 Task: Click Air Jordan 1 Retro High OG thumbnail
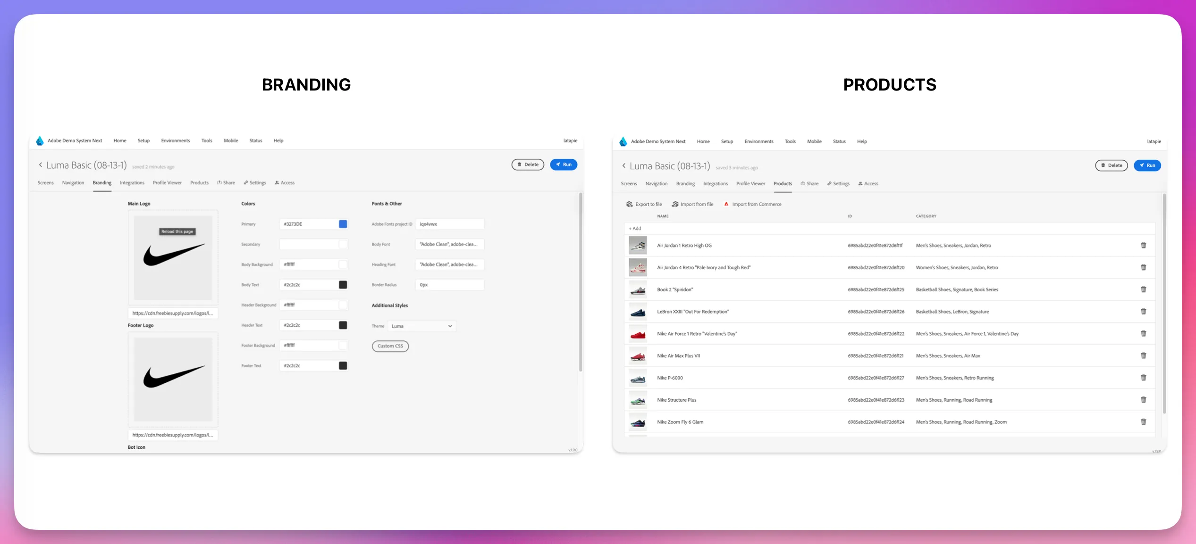coord(638,246)
